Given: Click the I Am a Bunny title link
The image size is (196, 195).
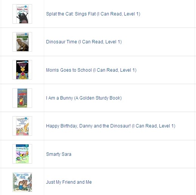Looking at the screenshot, I should [84, 98].
